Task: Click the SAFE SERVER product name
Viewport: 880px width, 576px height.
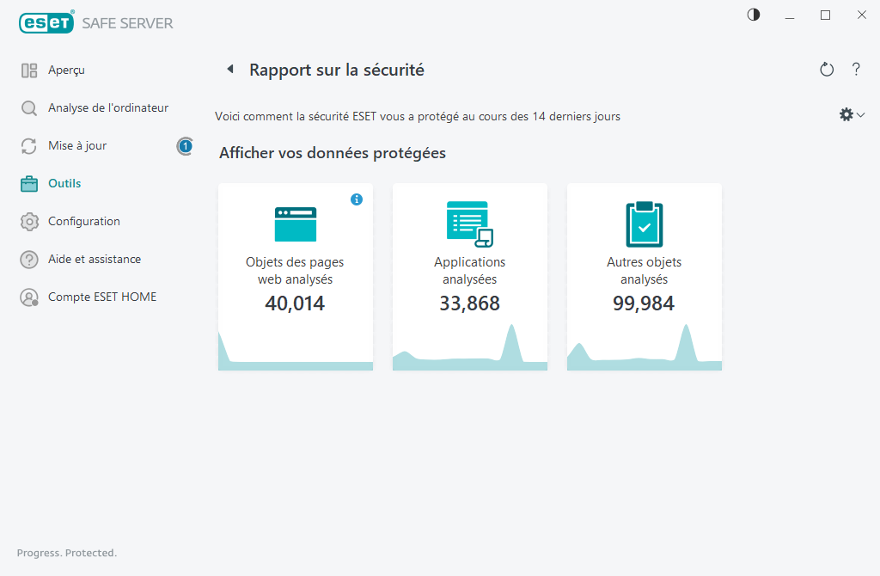Action: (x=127, y=23)
